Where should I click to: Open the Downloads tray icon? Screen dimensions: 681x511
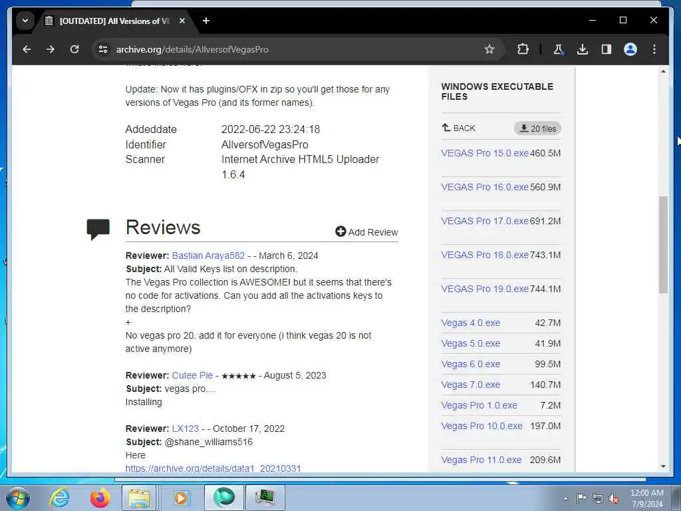coord(583,49)
